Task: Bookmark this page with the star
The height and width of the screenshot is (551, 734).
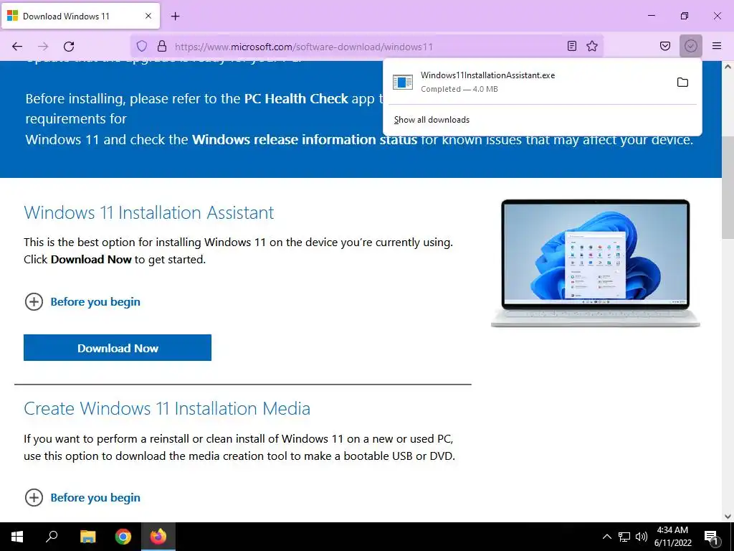Action: (592, 46)
